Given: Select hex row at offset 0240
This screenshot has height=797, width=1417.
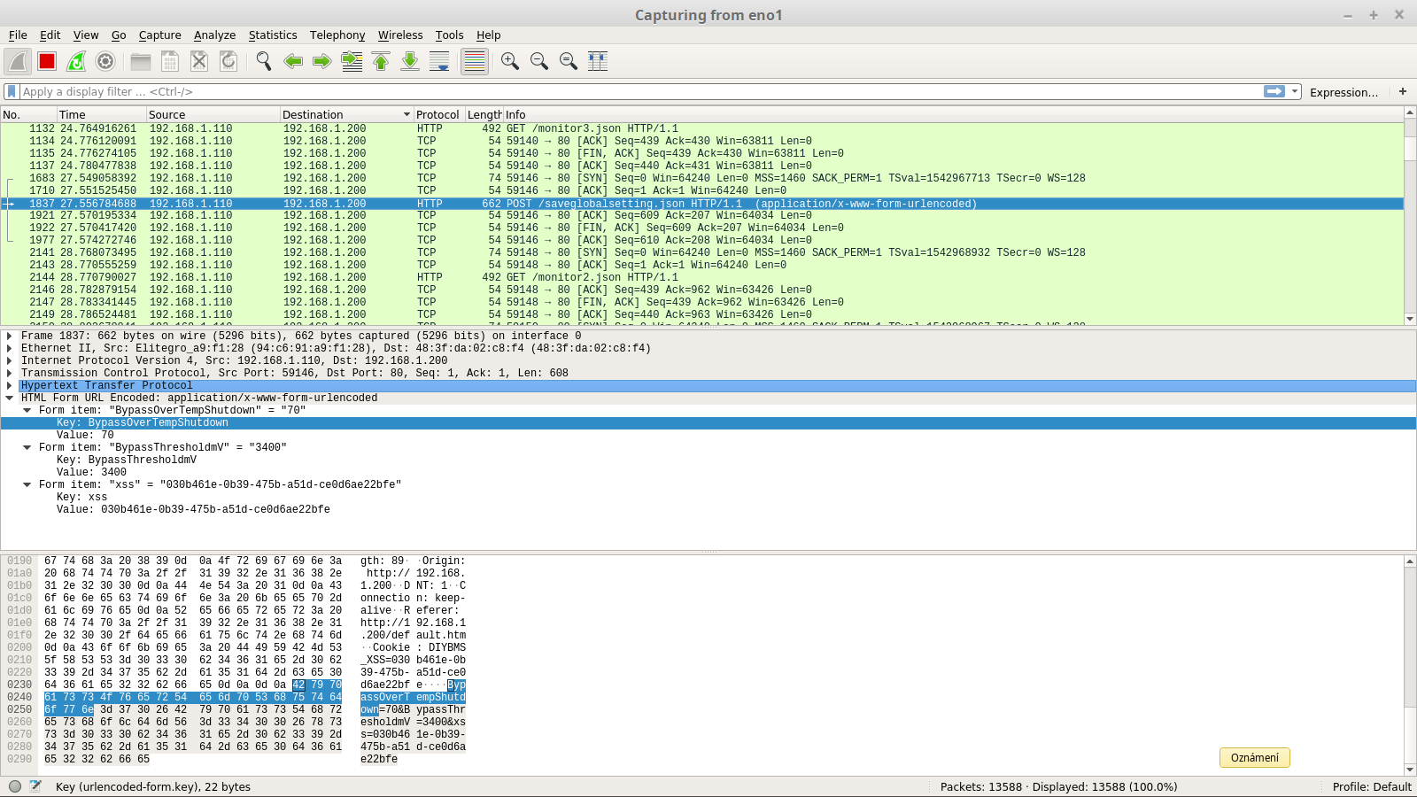Looking at the screenshot, I should [236, 697].
